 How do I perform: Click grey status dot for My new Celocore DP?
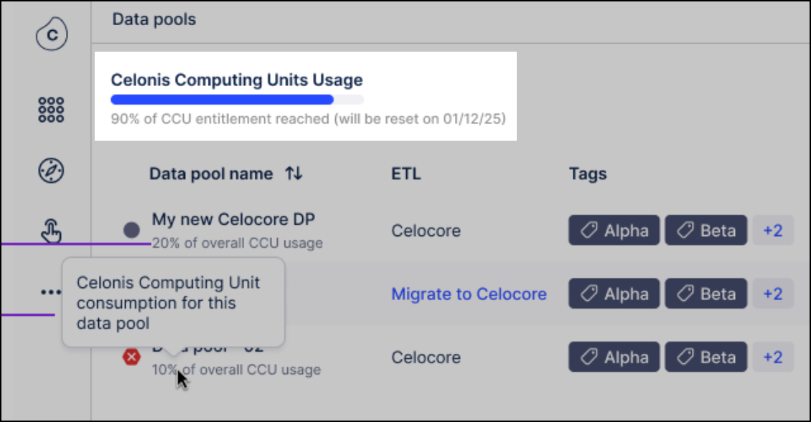(131, 230)
